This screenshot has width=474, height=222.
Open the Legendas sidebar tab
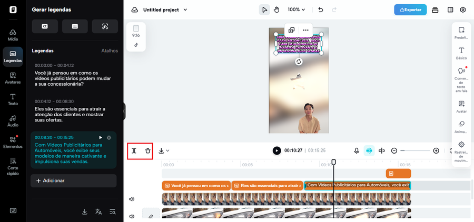(x=13, y=57)
